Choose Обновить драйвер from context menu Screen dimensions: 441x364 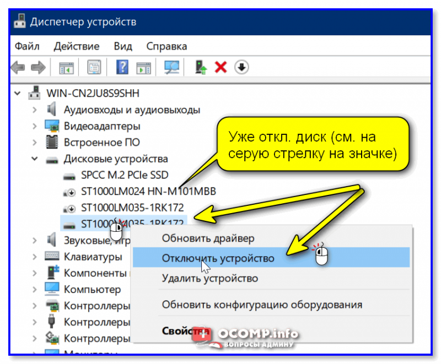coord(208,238)
